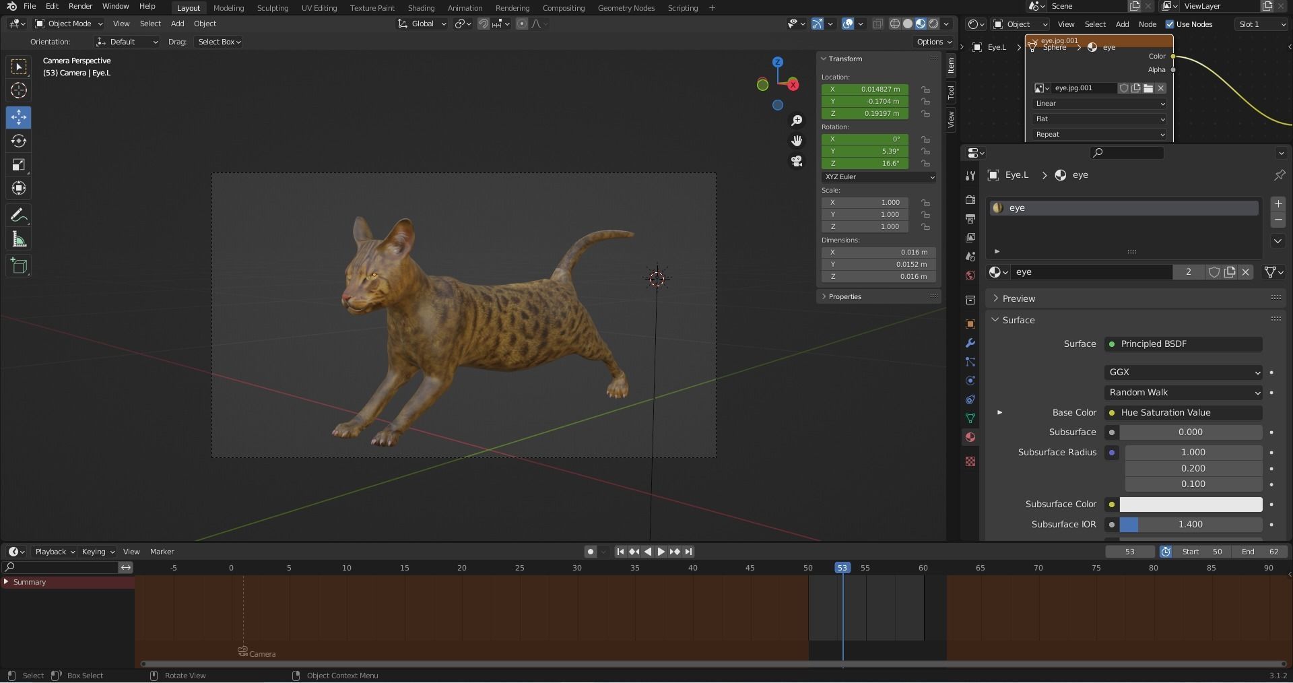The width and height of the screenshot is (1293, 683).
Task: Toggle camera view icon in viewport
Action: pyautogui.click(x=797, y=162)
